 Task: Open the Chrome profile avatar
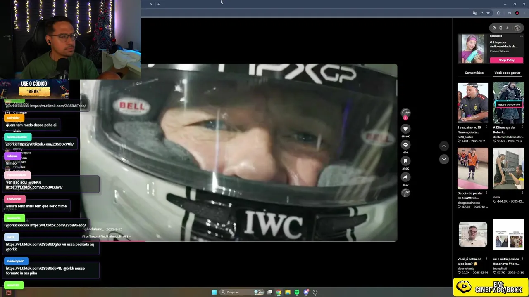point(517,13)
